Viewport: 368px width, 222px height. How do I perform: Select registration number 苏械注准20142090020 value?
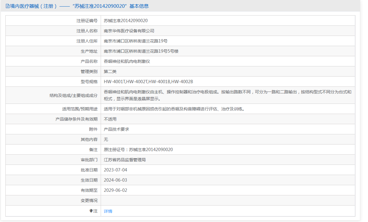pos(126,21)
